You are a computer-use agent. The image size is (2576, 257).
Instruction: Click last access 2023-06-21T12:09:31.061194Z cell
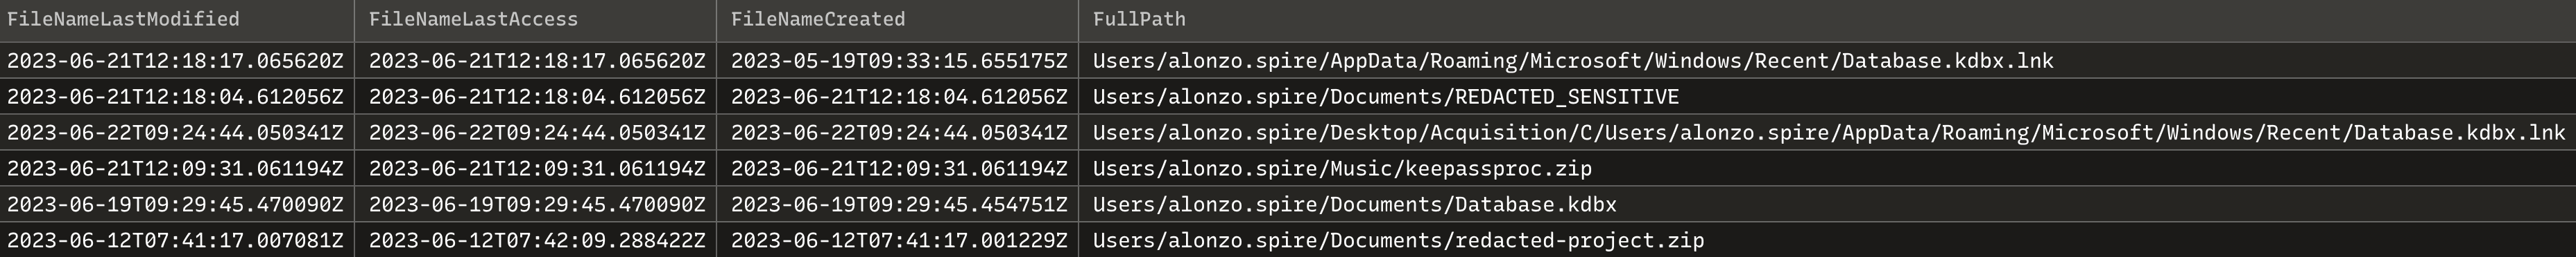click(537, 169)
